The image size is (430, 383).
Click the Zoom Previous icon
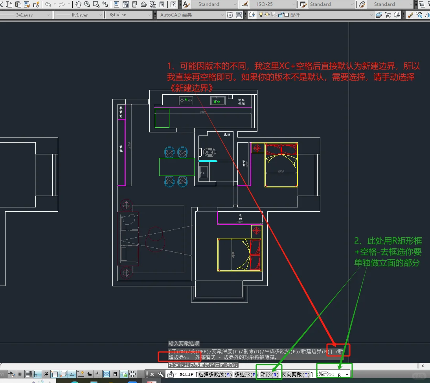[x=105, y=4]
